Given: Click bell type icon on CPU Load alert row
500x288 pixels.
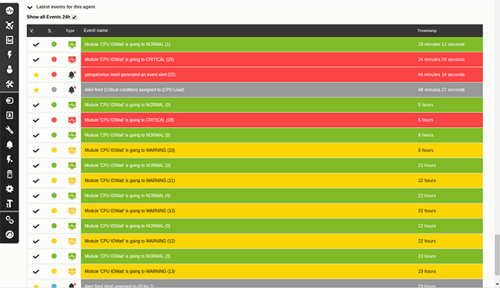Looking at the screenshot, I should tap(72, 90).
